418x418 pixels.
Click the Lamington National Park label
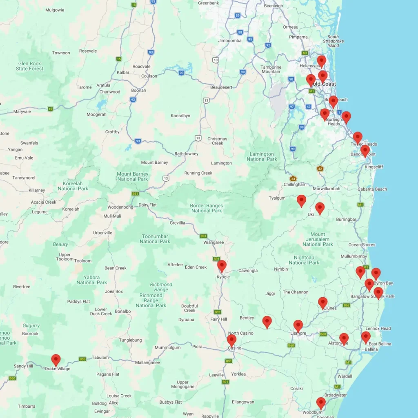pyautogui.click(x=262, y=157)
